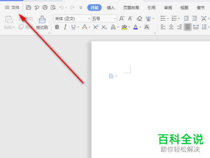
Task: Click the clear formatting eraser icon
Action: tap(139, 19)
